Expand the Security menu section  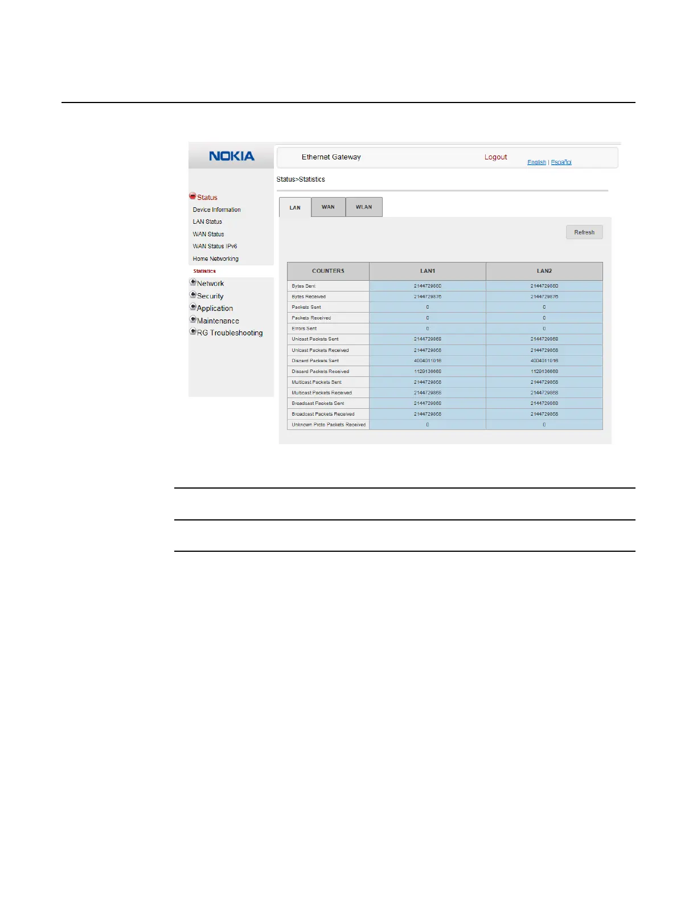[193, 295]
